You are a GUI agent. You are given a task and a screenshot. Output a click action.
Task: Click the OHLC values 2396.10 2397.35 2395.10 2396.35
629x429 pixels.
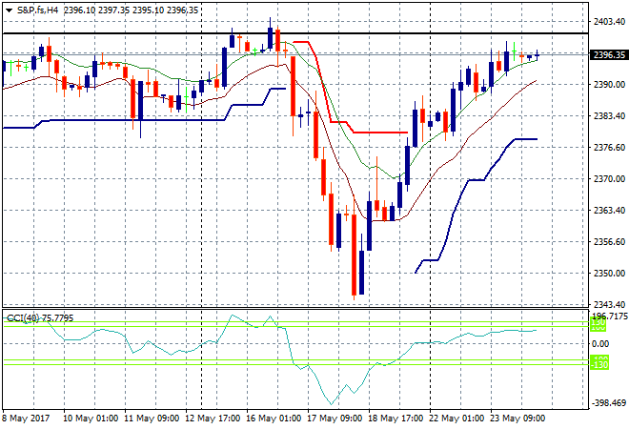pos(132,10)
